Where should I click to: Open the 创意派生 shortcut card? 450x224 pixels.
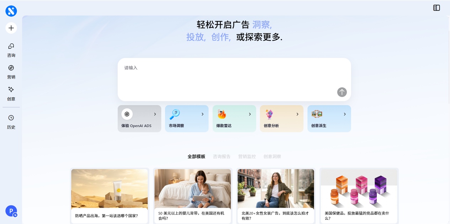tap(329, 118)
